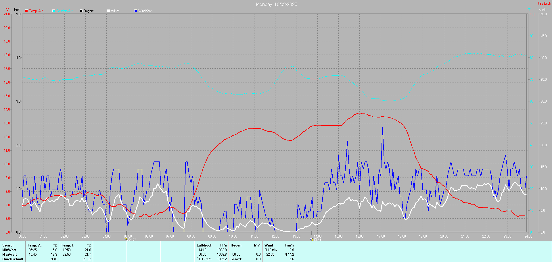Click the 'Durchschnitt' row label
The width and height of the screenshot is (552, 262).
(x=13, y=259)
